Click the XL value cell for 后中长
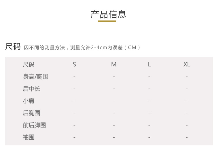The width and height of the screenshot is (216, 150). point(187,89)
